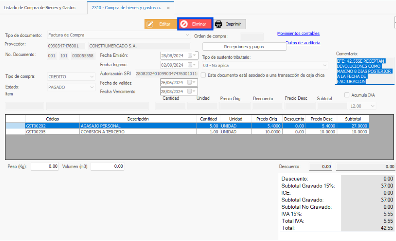This screenshot has height=241, width=396.
Task: Open the Movimientos contables link
Action: click(298, 34)
